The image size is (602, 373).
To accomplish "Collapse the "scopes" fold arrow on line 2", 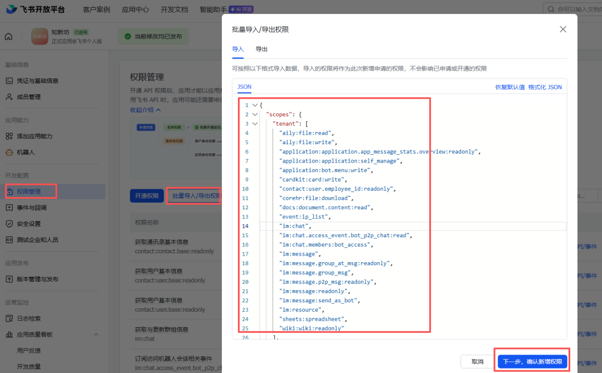I will click(x=255, y=114).
